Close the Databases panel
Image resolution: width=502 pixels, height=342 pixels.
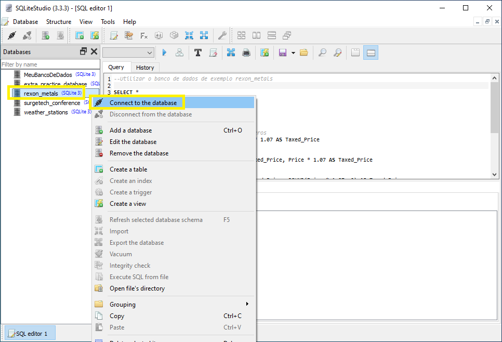tap(94, 51)
